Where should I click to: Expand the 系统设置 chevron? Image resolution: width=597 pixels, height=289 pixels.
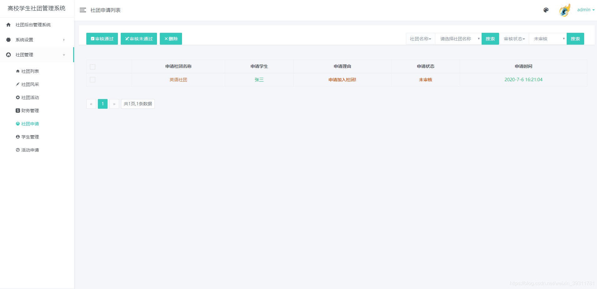point(64,40)
